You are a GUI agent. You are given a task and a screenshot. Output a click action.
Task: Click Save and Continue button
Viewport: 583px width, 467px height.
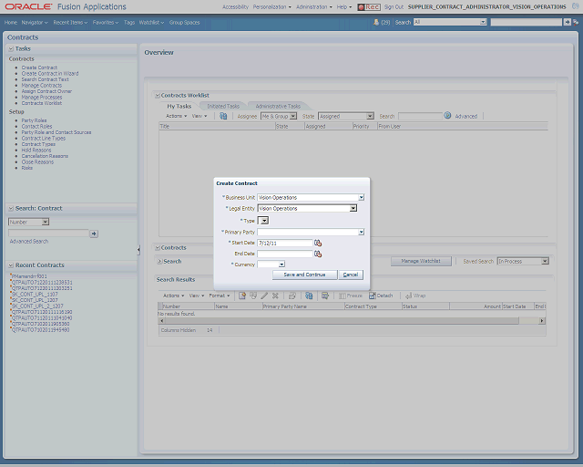(x=304, y=275)
